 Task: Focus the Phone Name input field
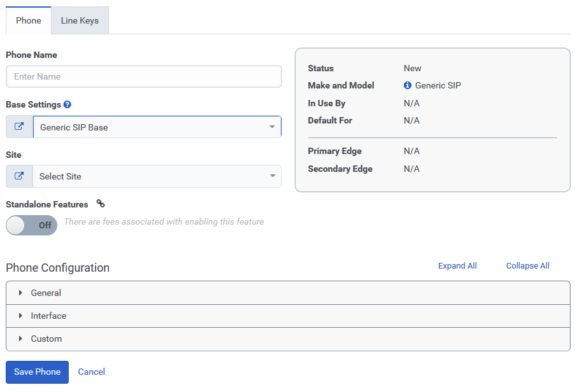click(x=144, y=76)
